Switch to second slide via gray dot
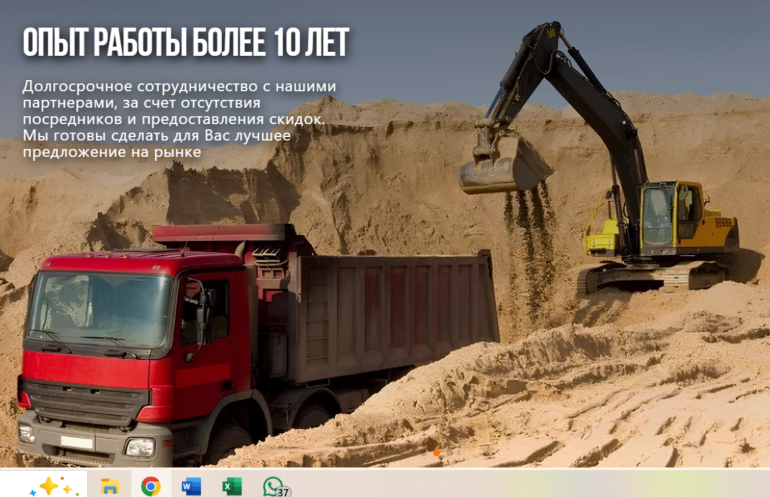 click(x=450, y=453)
